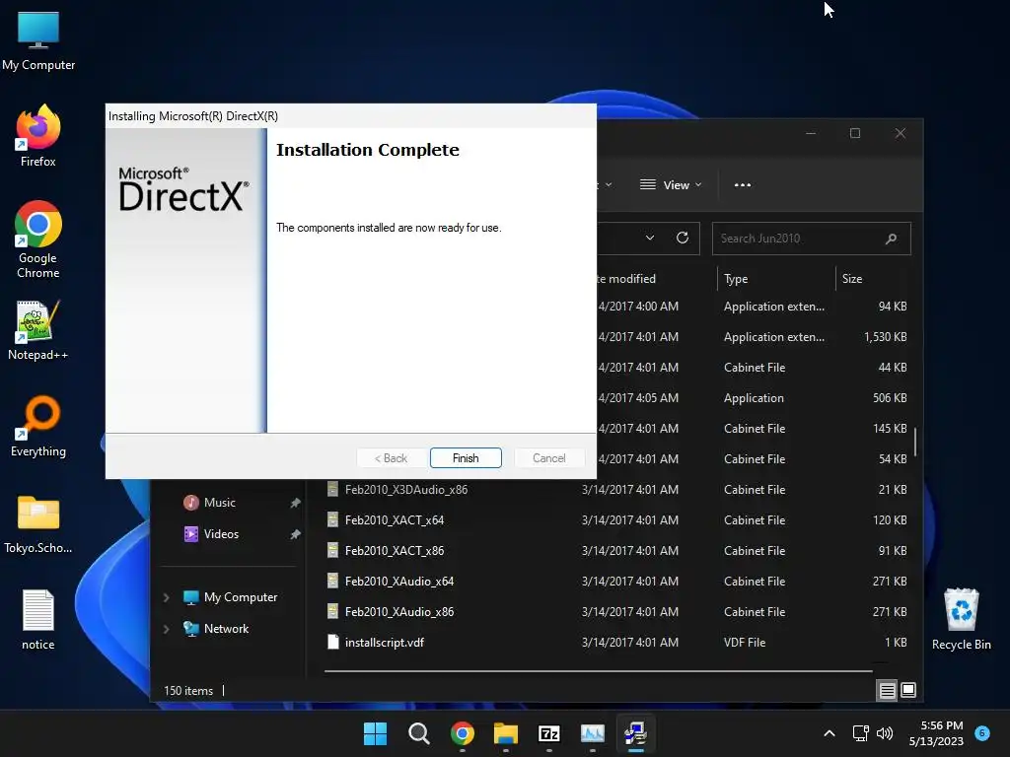Select file Feb2010_X3DAudio_x86

pos(405,489)
